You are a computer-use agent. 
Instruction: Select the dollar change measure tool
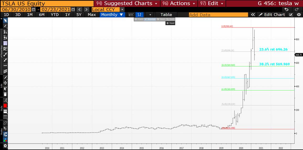coord(6,38)
